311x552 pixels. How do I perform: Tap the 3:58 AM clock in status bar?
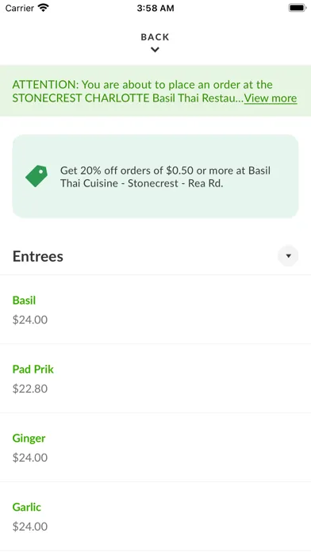tap(155, 8)
